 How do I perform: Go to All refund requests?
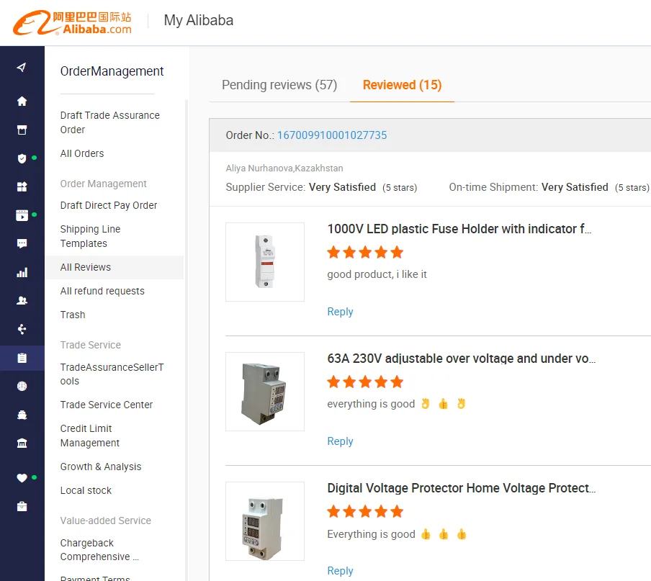(x=102, y=291)
